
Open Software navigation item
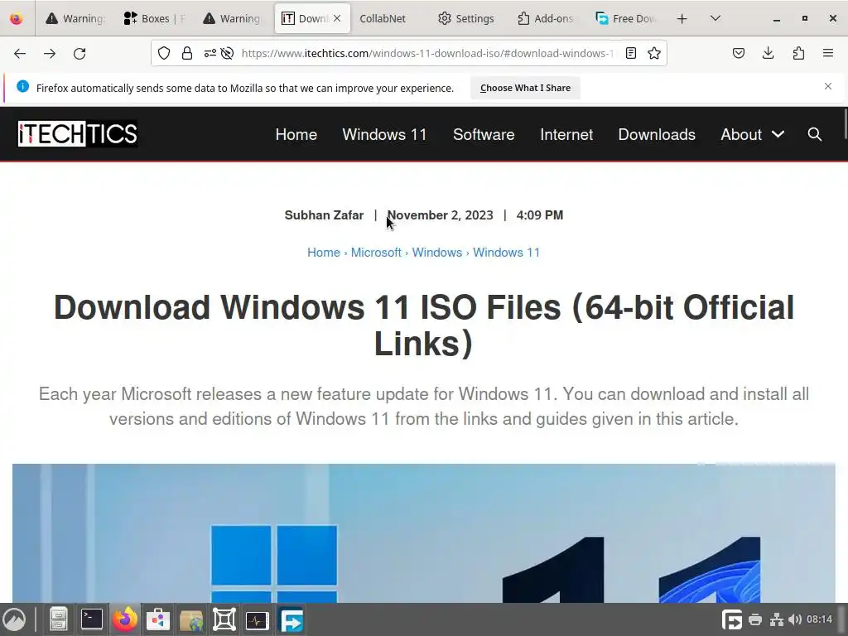(484, 135)
